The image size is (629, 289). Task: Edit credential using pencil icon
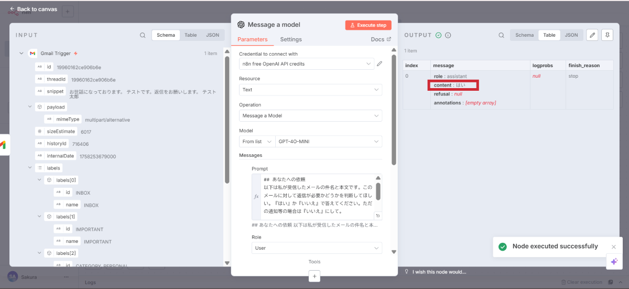point(379,64)
